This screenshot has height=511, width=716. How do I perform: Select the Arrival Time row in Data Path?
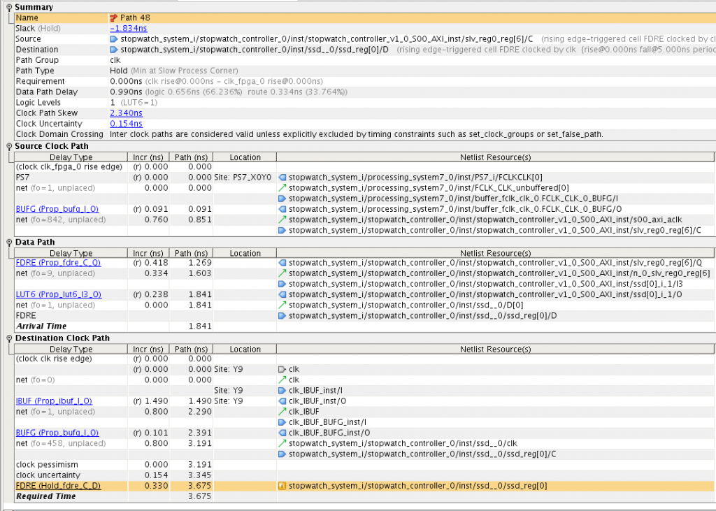[41, 326]
